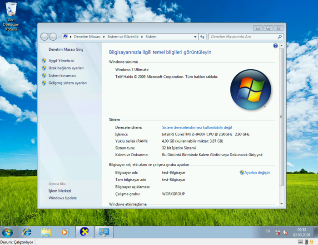Switch to the yellow X app in taskbar
318x245 pixels.
pos(84,232)
